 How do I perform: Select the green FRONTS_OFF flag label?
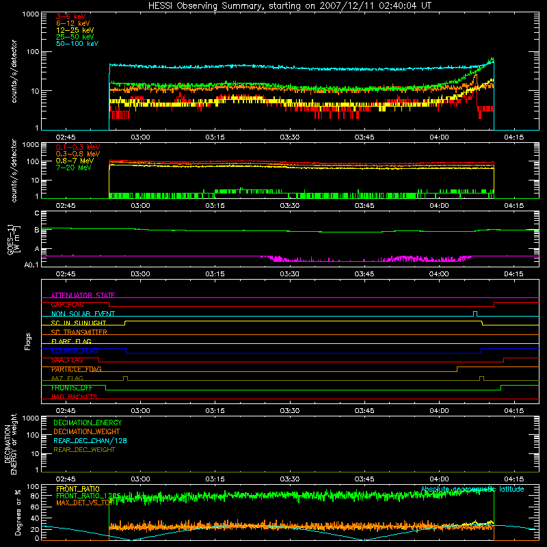72,388
